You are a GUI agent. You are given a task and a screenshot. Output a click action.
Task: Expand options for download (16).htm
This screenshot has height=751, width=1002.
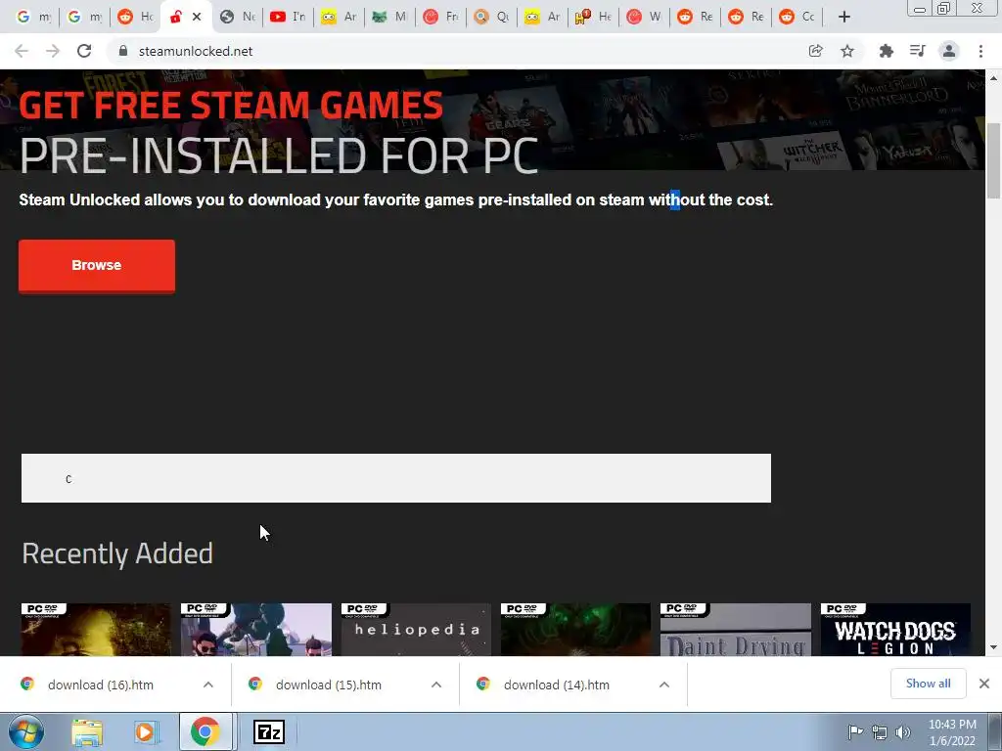[x=208, y=685]
